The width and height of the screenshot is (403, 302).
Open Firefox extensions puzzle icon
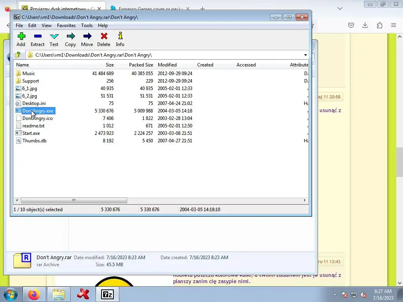click(x=379, y=25)
